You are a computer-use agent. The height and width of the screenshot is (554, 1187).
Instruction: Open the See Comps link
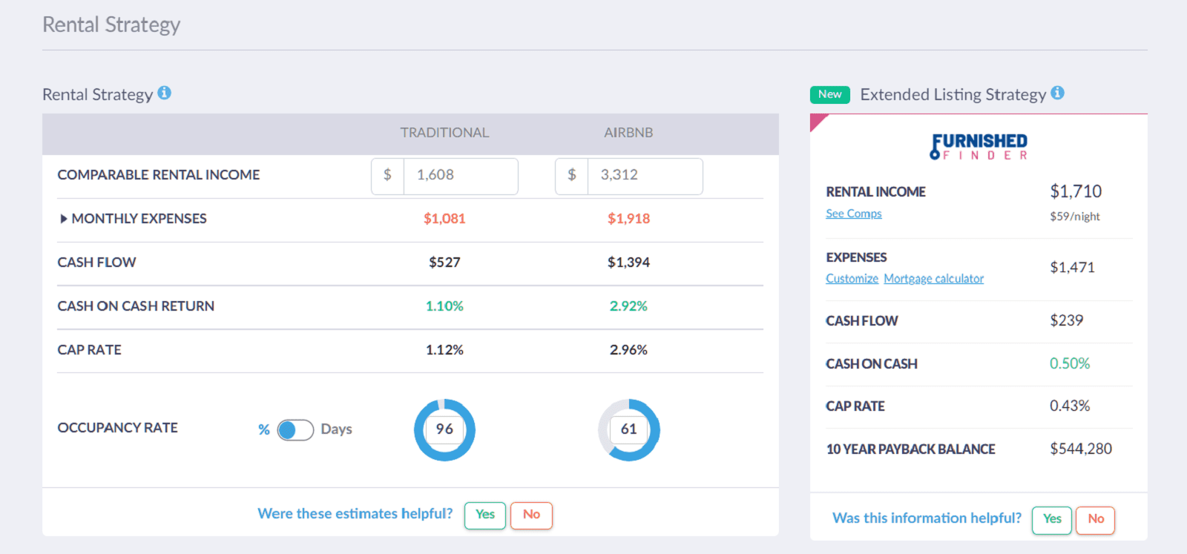tap(853, 214)
